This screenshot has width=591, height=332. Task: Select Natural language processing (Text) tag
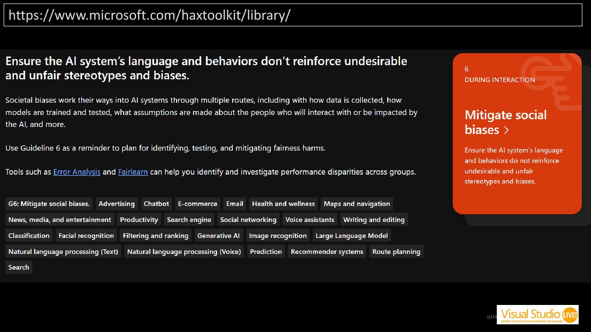point(63,251)
